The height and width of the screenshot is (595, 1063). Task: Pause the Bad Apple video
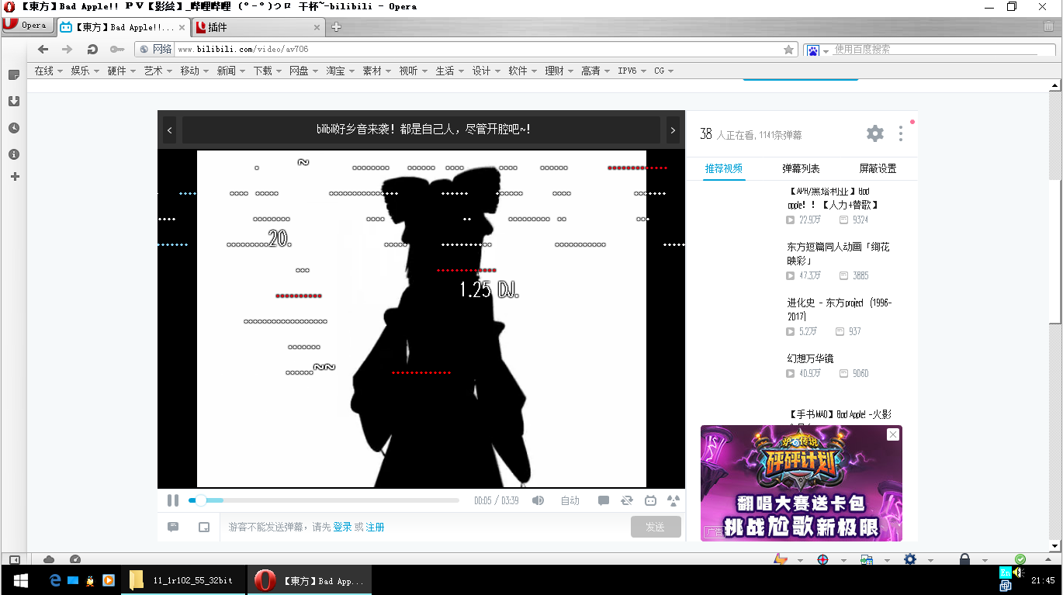(x=173, y=500)
